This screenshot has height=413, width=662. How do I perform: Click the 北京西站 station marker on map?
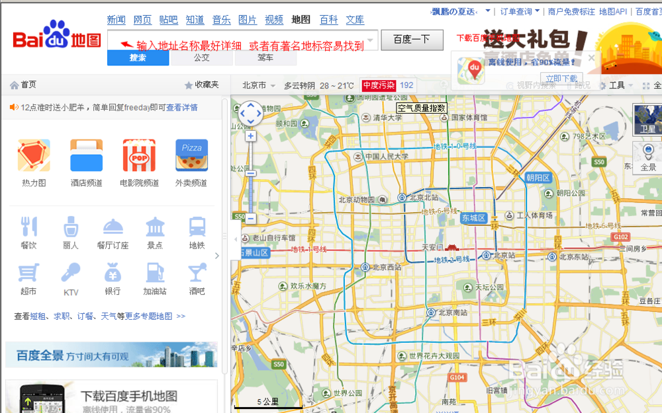(x=365, y=267)
